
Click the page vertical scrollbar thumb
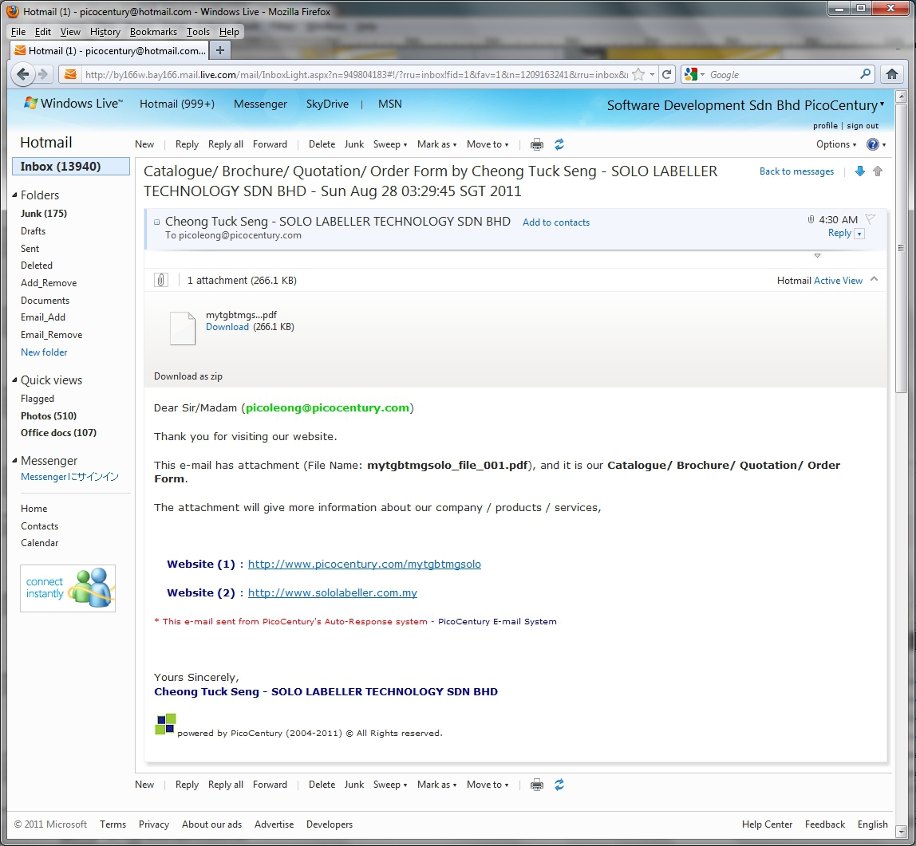click(x=901, y=248)
